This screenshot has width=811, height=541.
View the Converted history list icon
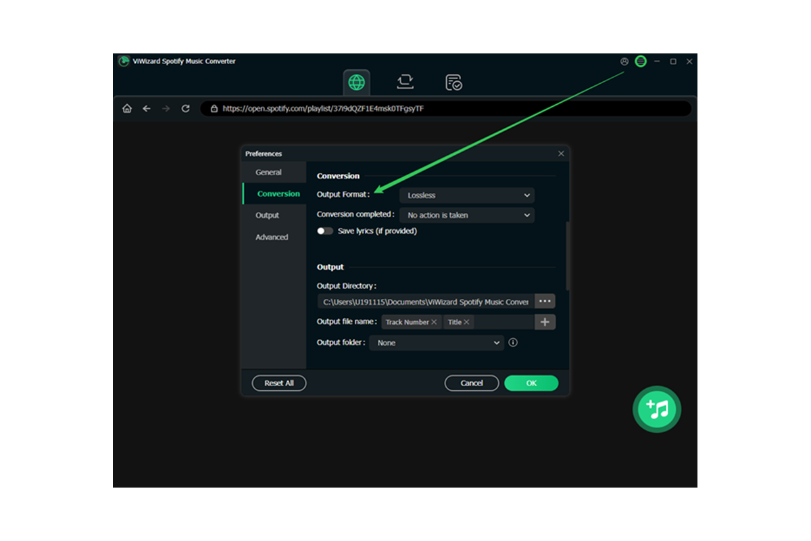pos(454,80)
